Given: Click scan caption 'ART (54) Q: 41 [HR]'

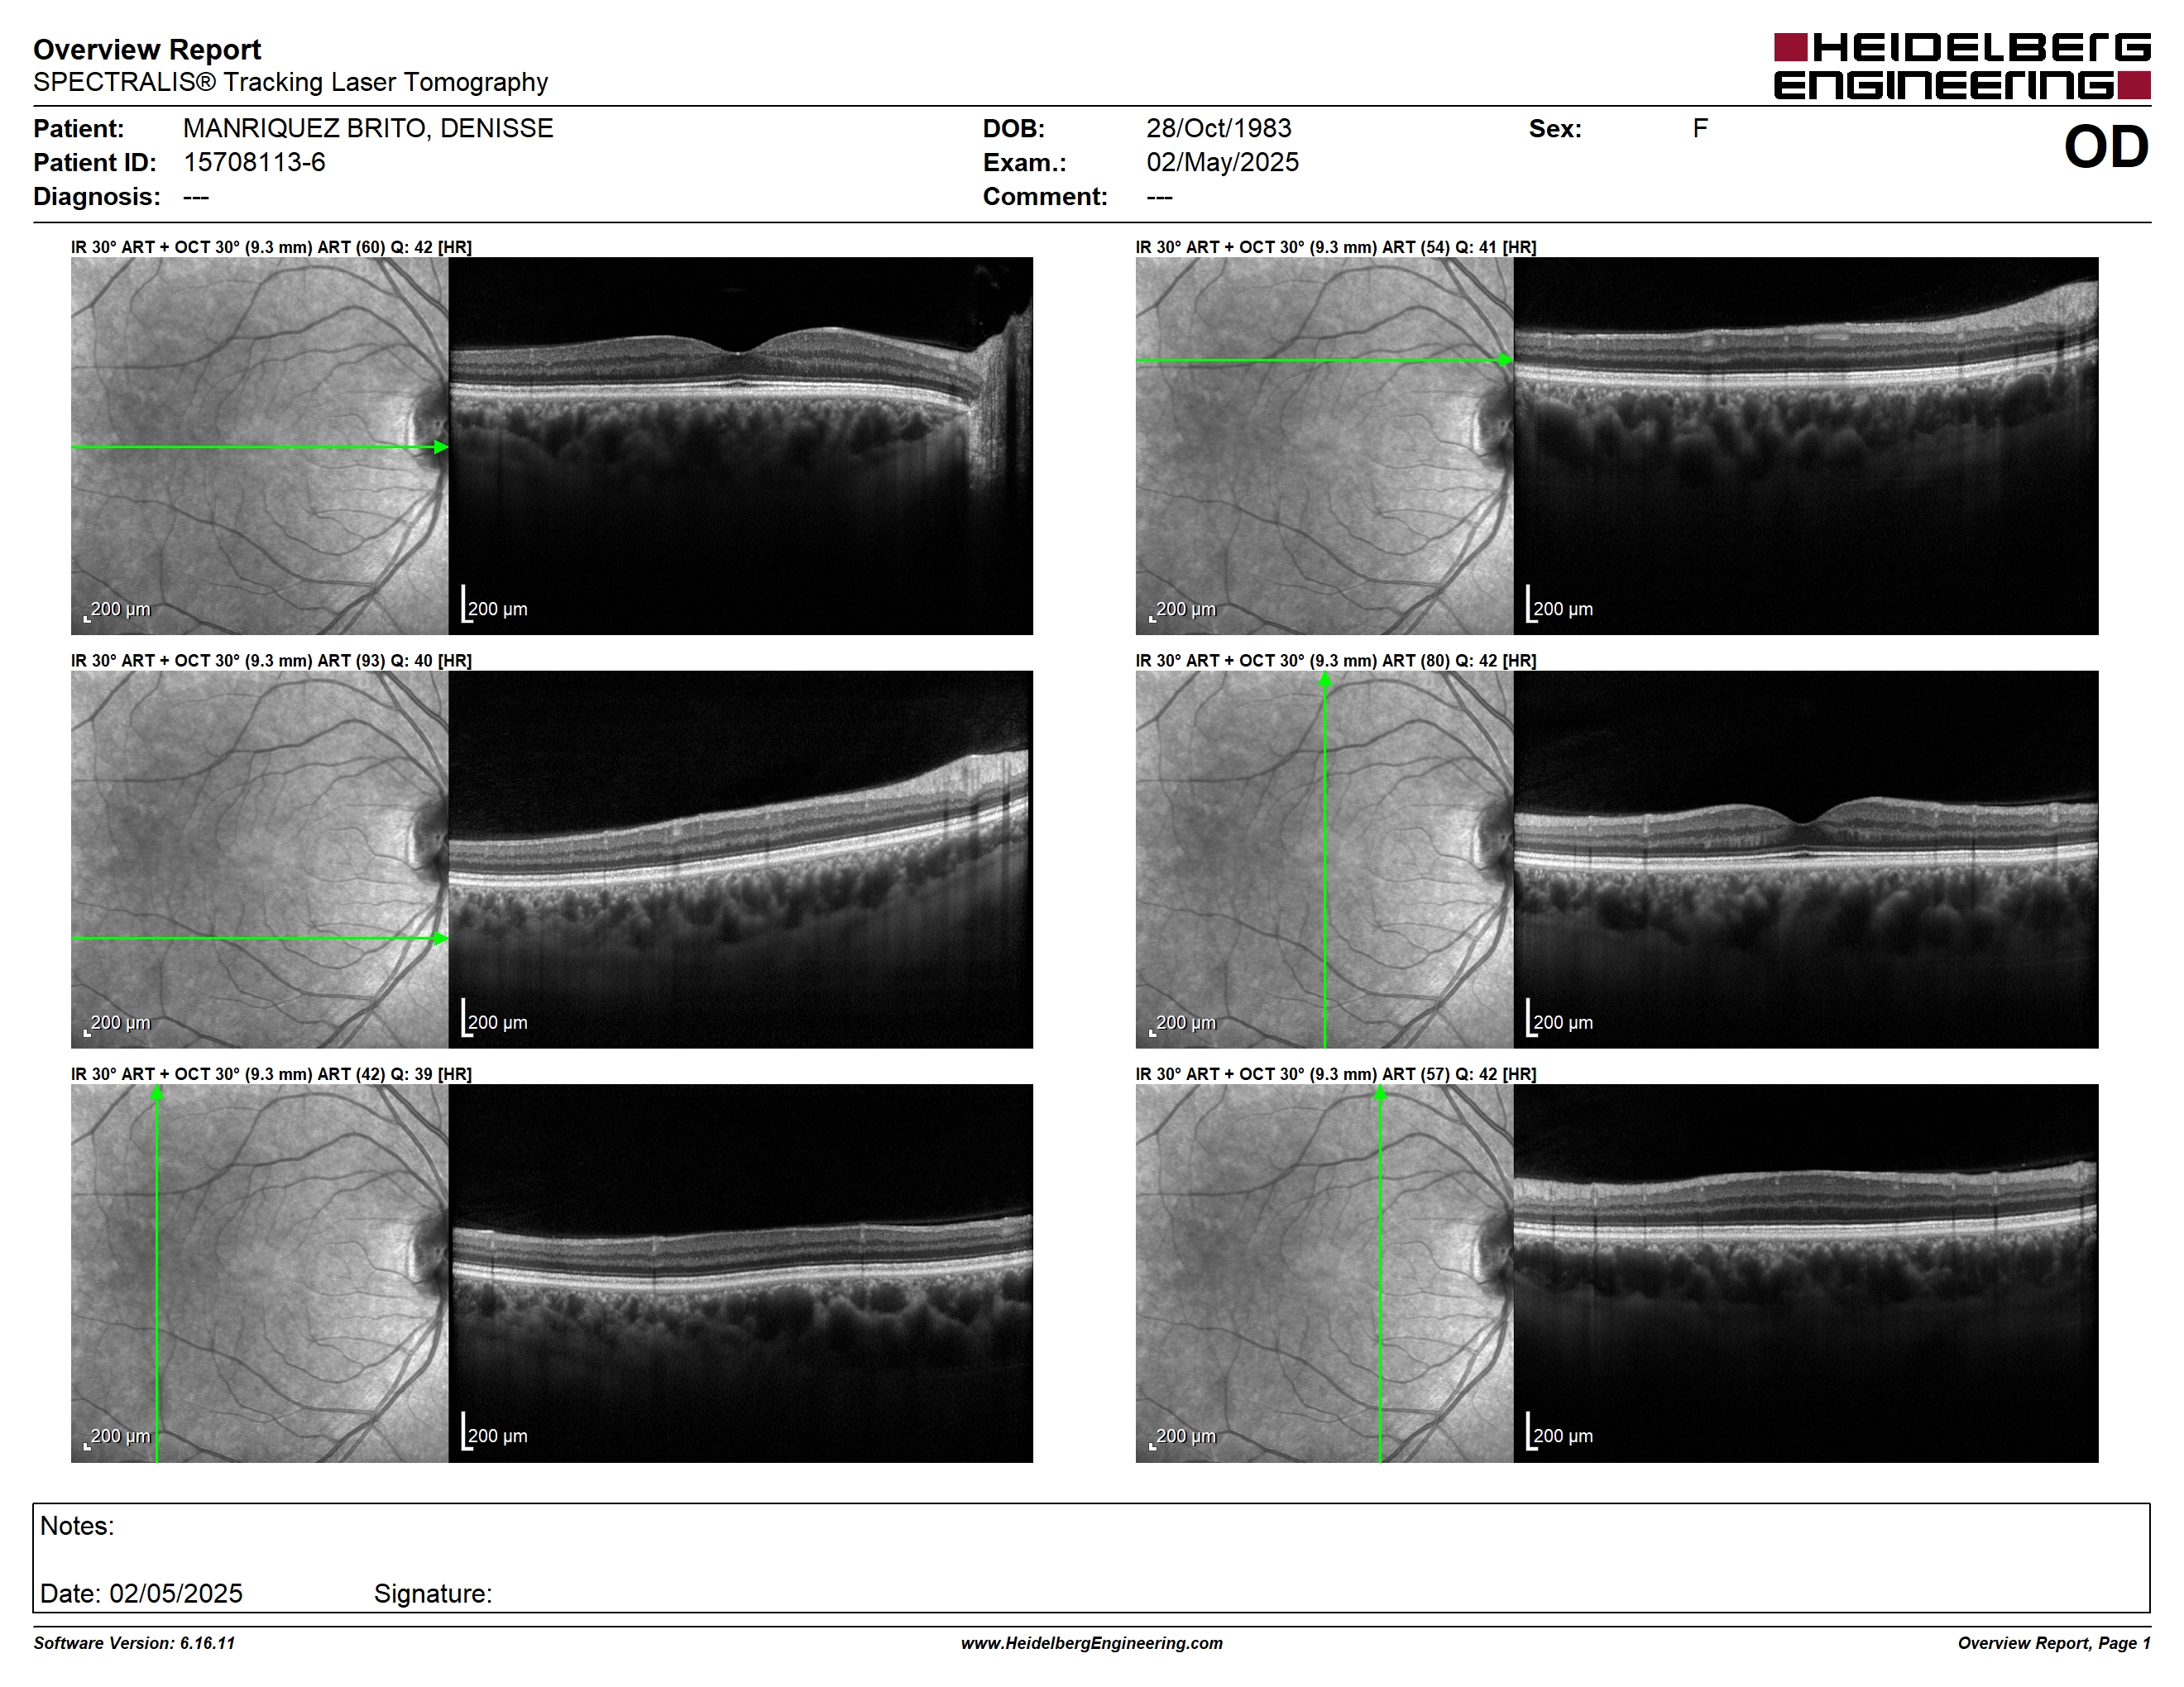Looking at the screenshot, I should click(x=1459, y=247).
